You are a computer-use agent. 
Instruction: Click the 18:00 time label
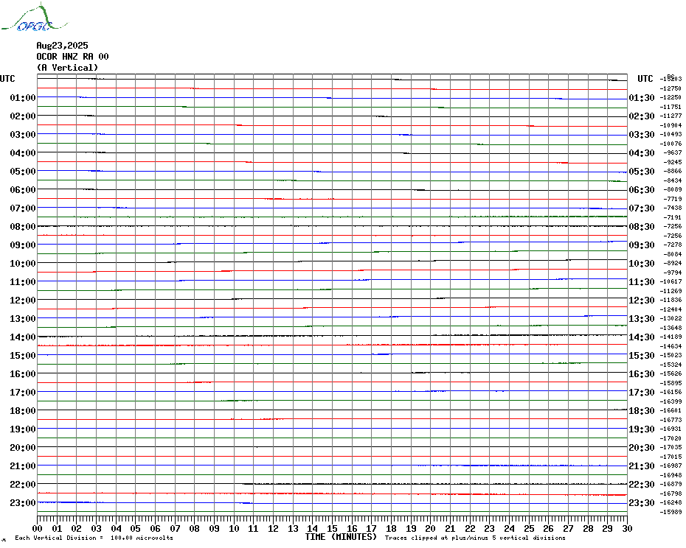23,411
